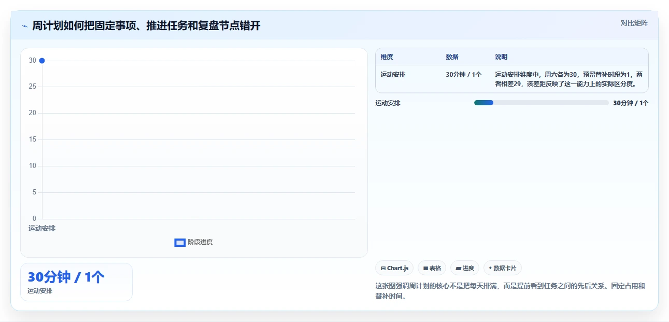The height and width of the screenshot is (322, 669).
Task: Click the 运动安排 label beside the progress bar
Action: coord(388,103)
